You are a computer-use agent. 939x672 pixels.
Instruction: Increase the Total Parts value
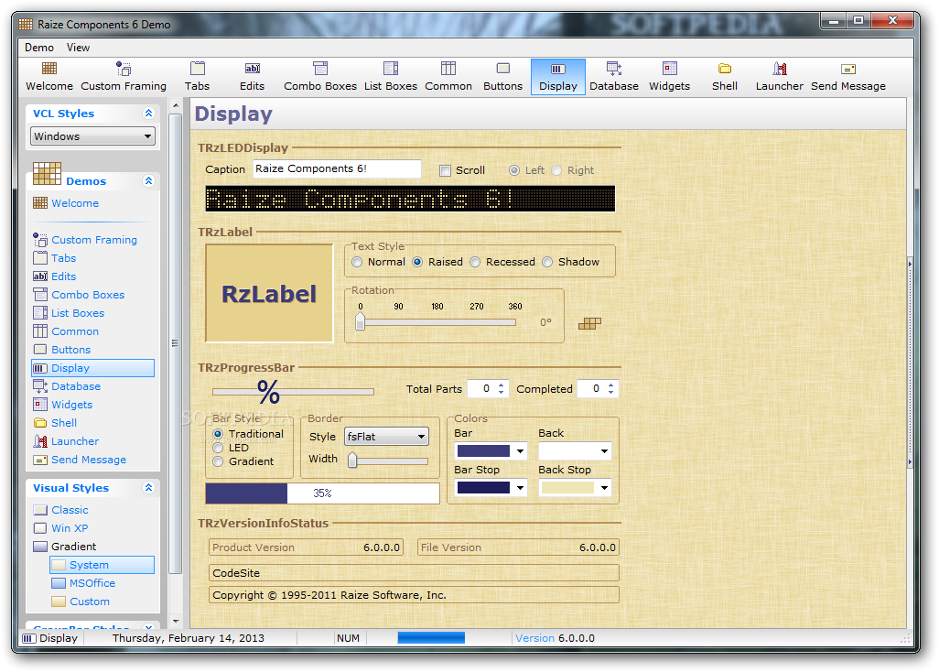501,385
